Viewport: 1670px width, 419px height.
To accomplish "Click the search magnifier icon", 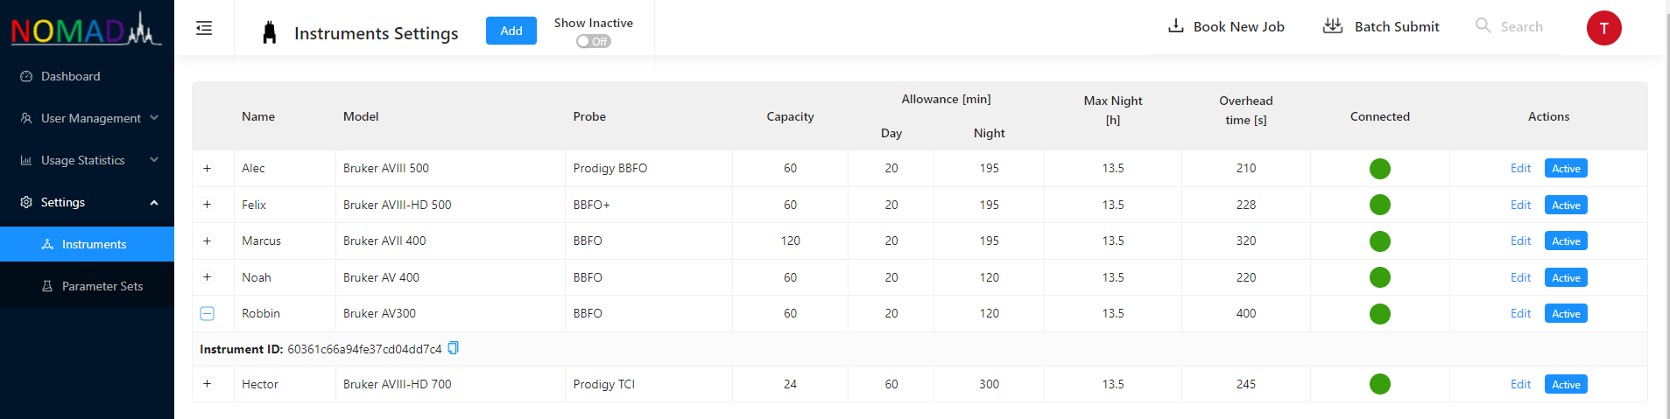I will coord(1483,25).
